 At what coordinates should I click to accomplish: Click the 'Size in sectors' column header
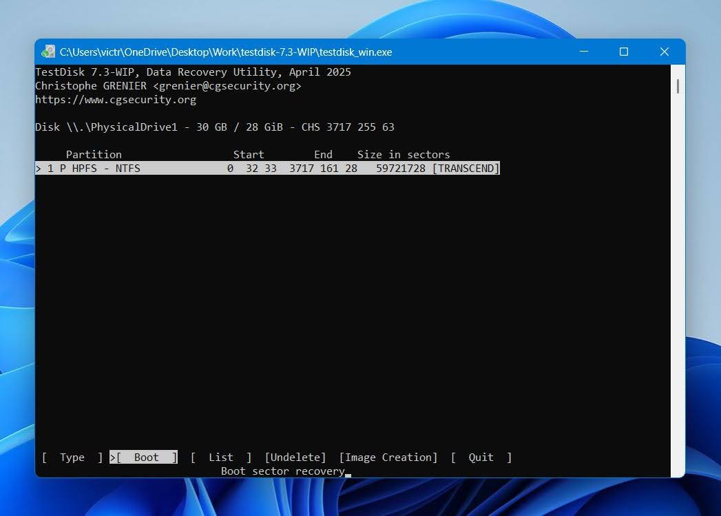coord(404,154)
